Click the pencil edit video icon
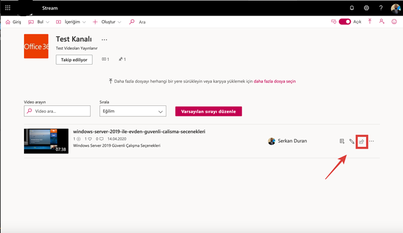Image resolution: width=403 pixels, height=233 pixels. pos(352,141)
